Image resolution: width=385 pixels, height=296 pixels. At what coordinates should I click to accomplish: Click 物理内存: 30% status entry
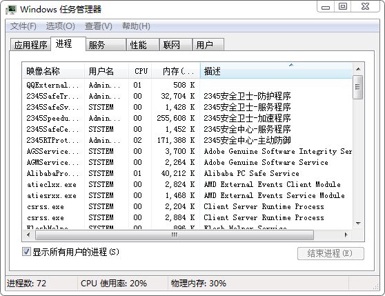click(199, 284)
